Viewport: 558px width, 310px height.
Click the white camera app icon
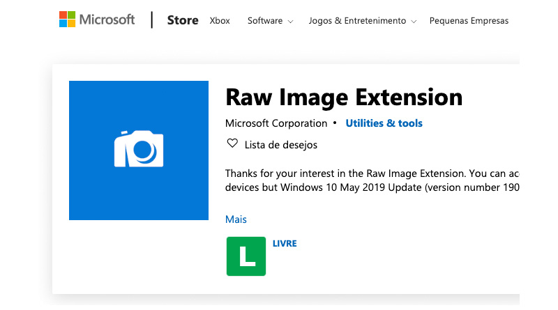(139, 148)
